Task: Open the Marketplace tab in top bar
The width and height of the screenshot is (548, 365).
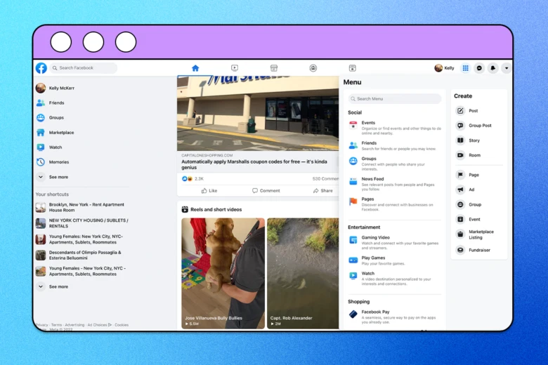Action: (x=274, y=68)
